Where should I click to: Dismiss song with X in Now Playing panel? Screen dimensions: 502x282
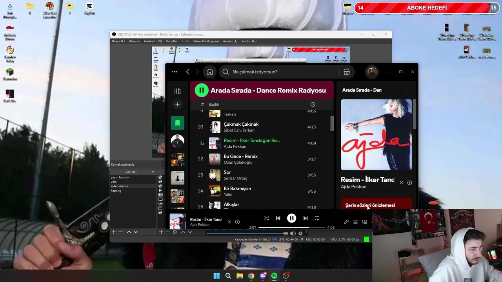point(401,183)
